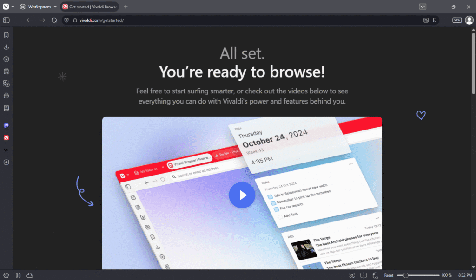Enable Break Mode with the pause button
Screen dimensions: 476x280
click(18, 275)
